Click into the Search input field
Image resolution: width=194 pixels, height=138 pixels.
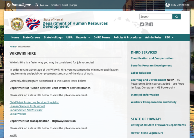(x=156, y=17)
